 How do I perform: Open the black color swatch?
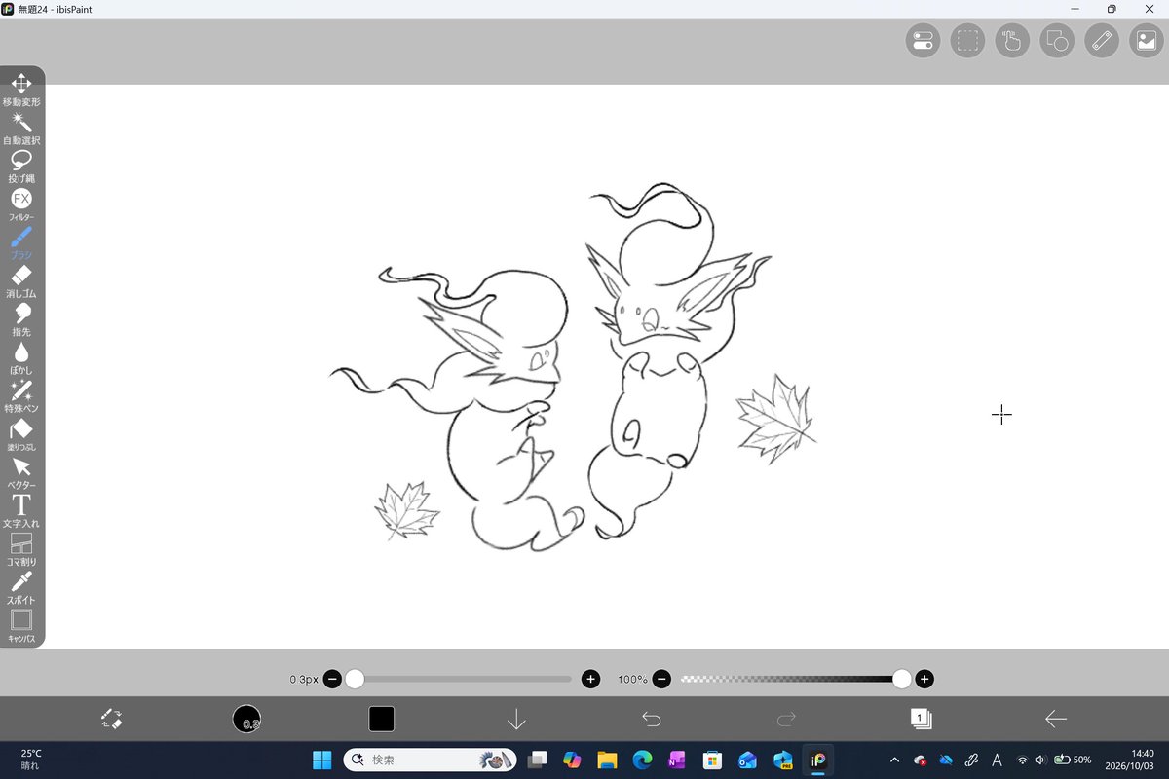(x=381, y=720)
